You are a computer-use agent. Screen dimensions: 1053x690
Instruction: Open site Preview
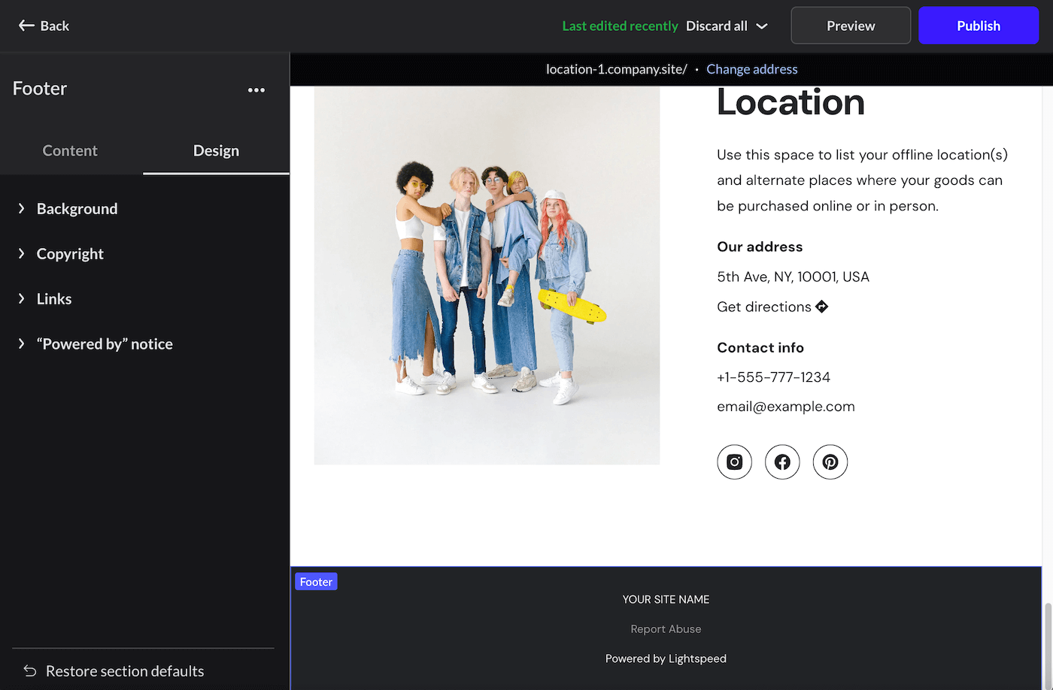851,25
